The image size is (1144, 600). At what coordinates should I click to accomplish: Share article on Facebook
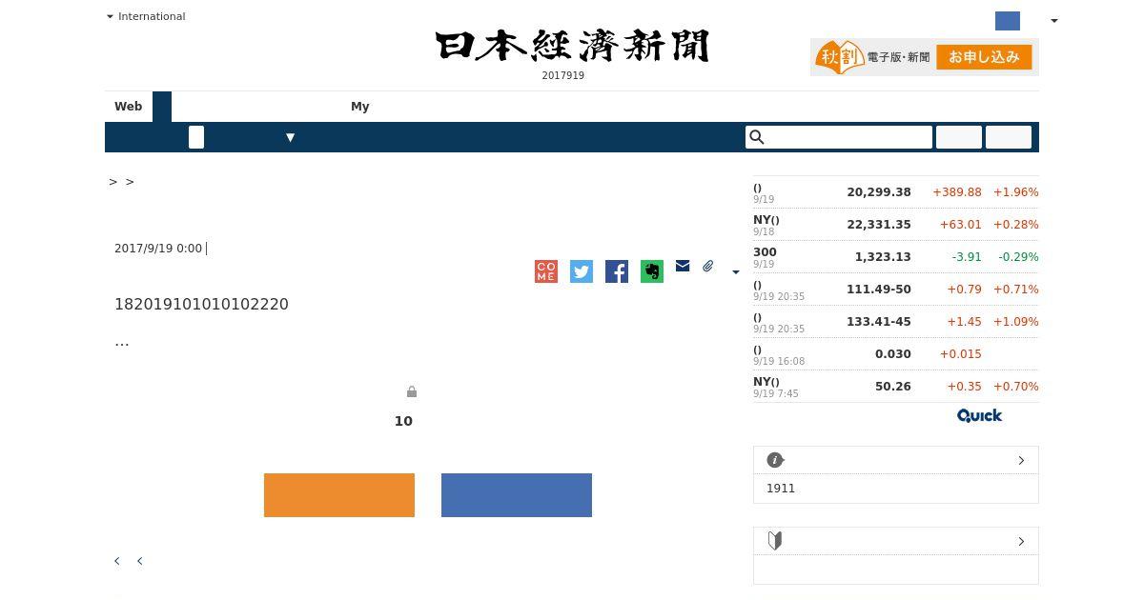pyautogui.click(x=617, y=271)
